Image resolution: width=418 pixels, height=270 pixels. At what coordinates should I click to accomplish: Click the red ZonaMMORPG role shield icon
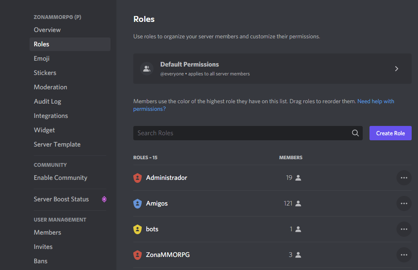[137, 255]
